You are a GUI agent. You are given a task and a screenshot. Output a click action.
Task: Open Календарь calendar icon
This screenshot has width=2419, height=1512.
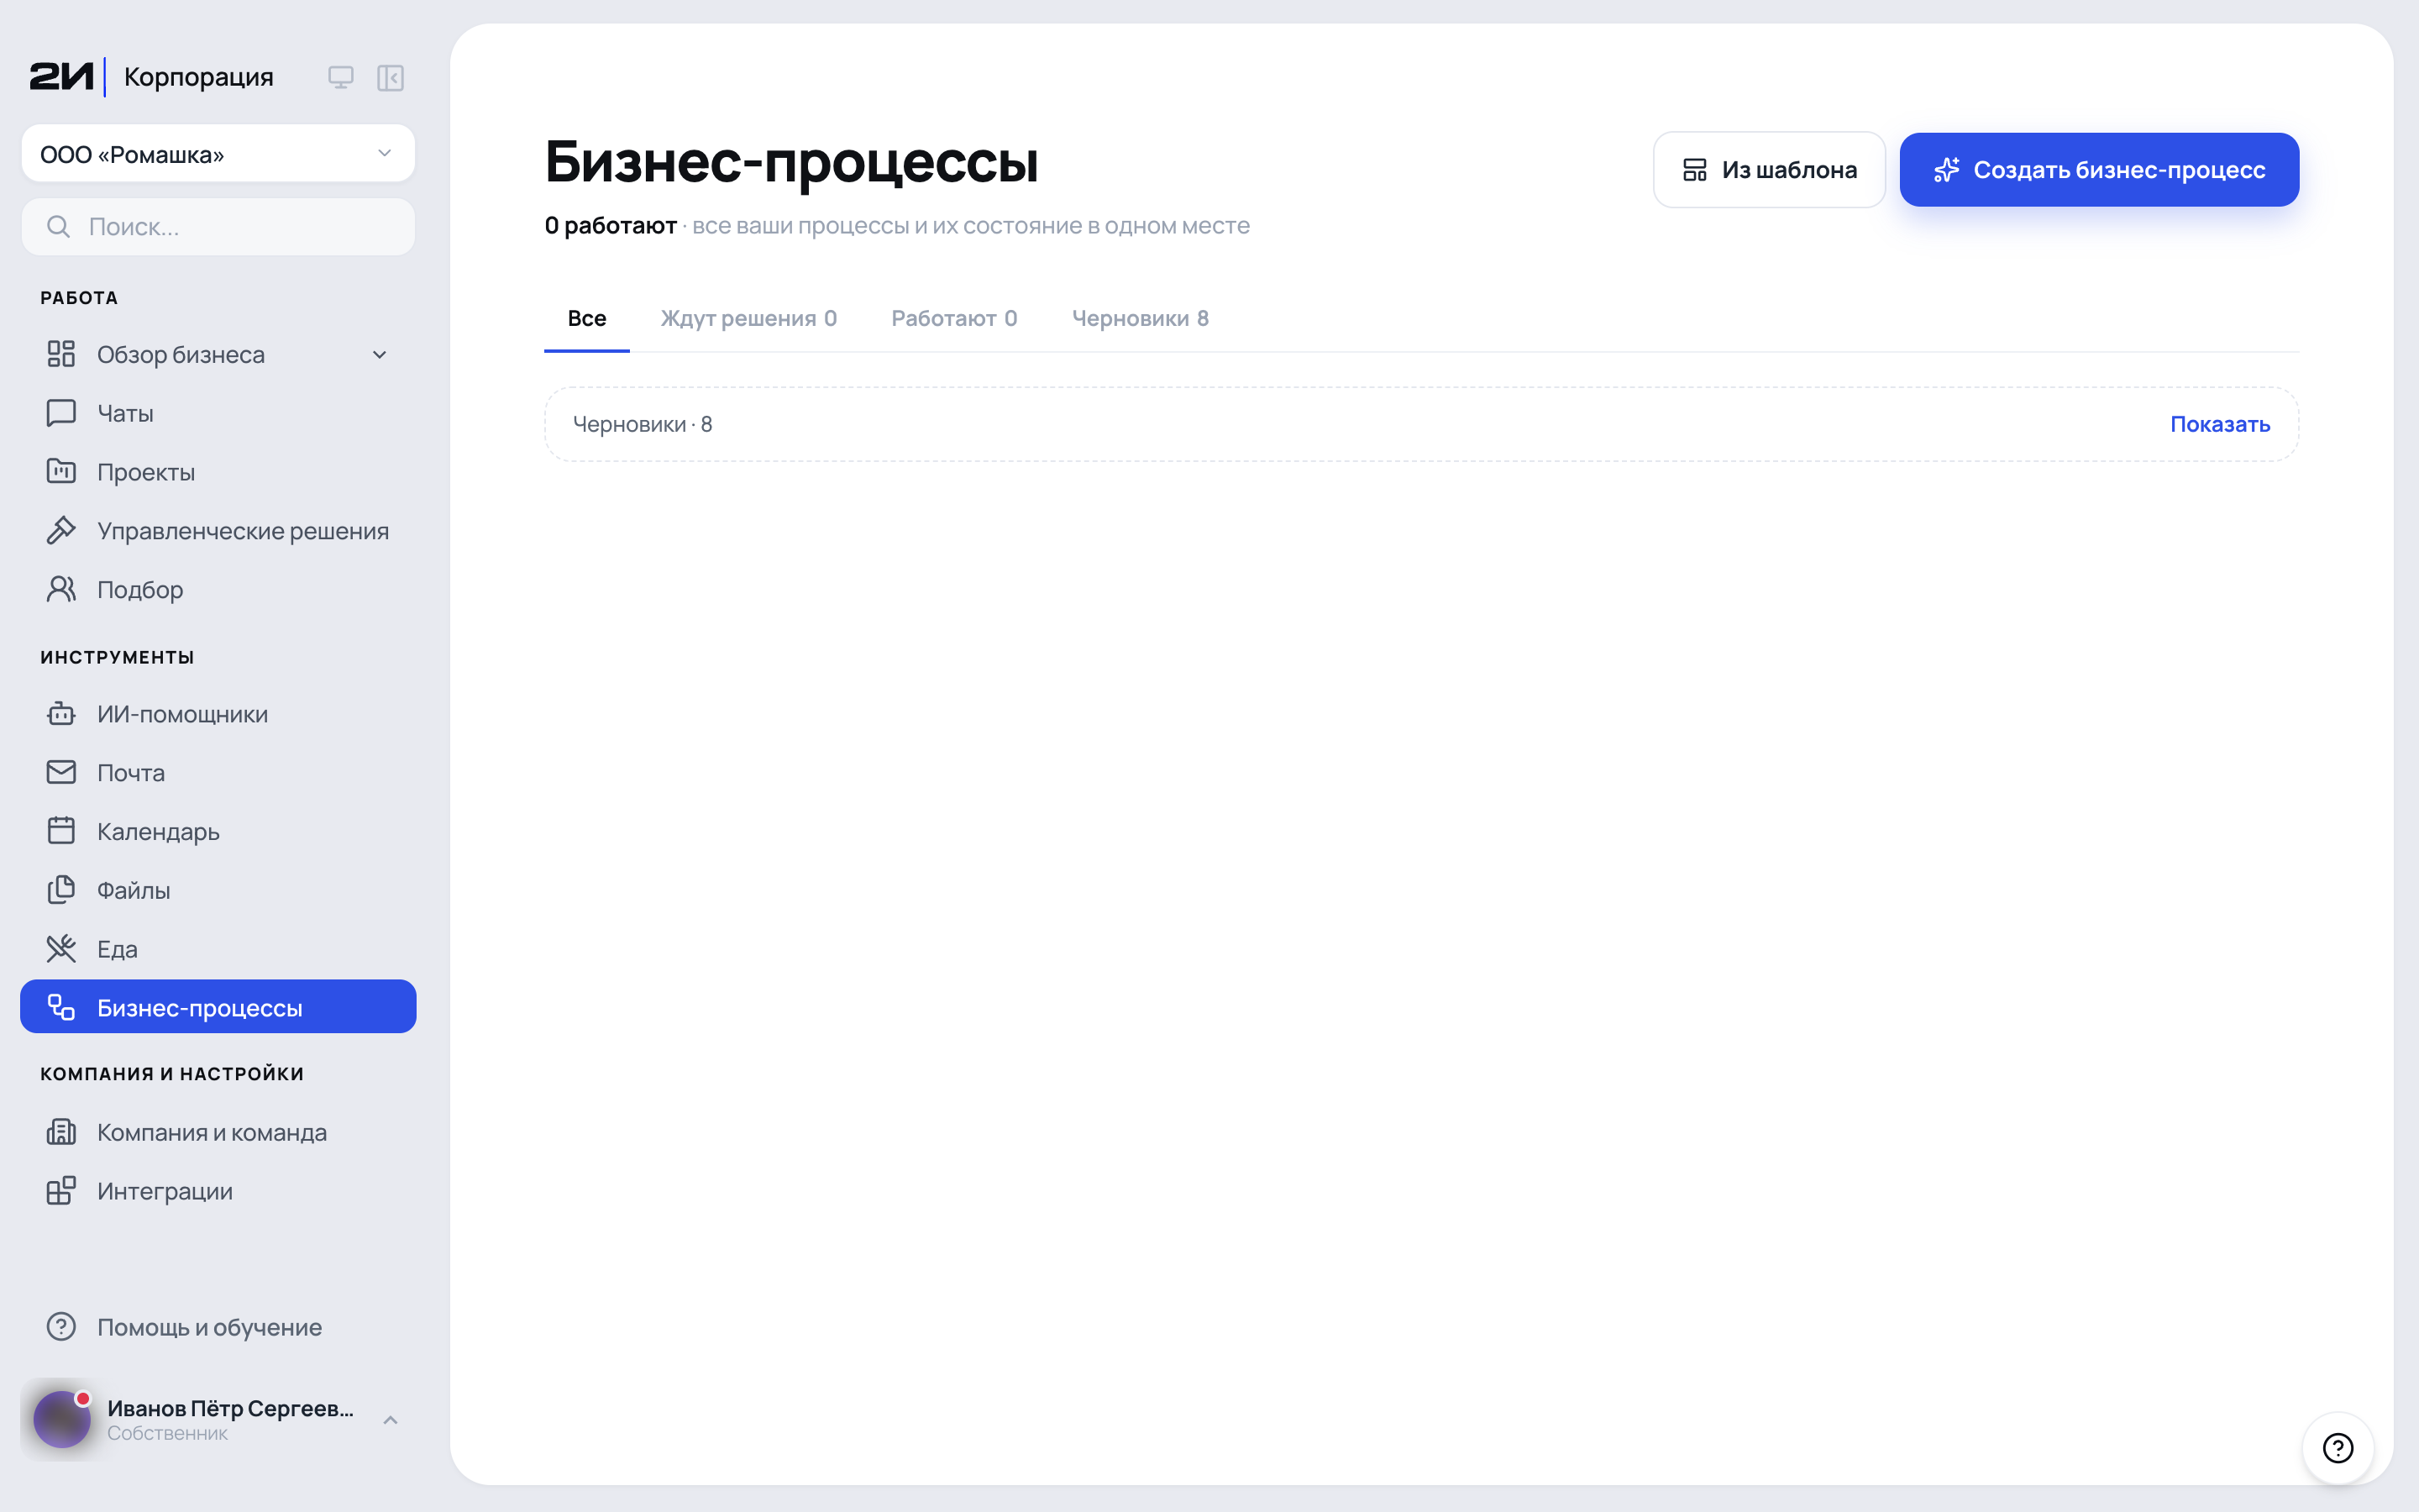pyautogui.click(x=61, y=831)
